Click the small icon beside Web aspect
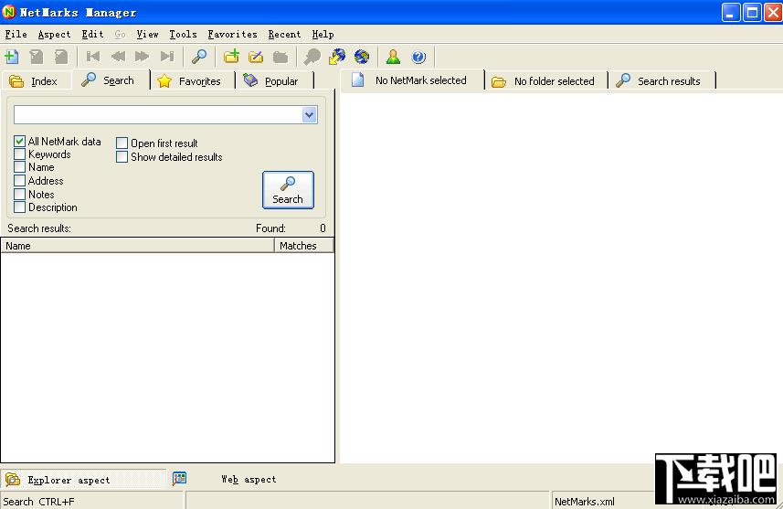This screenshot has height=509, width=783. pyautogui.click(x=179, y=479)
